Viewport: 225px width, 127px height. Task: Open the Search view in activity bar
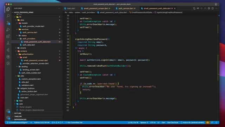pyautogui.click(x=8, y=16)
